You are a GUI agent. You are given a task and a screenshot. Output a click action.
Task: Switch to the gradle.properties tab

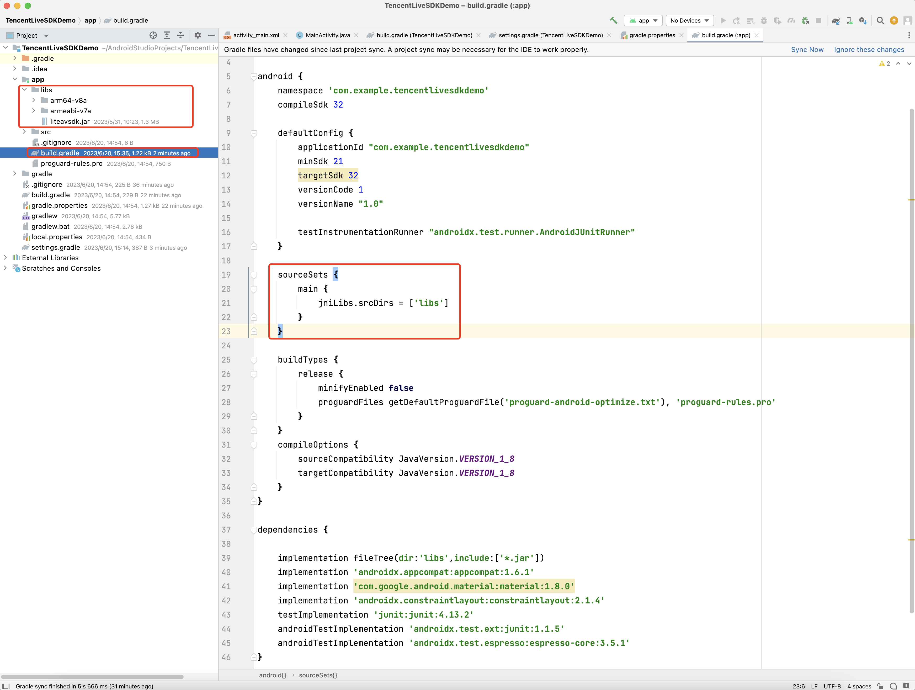[x=652, y=35]
